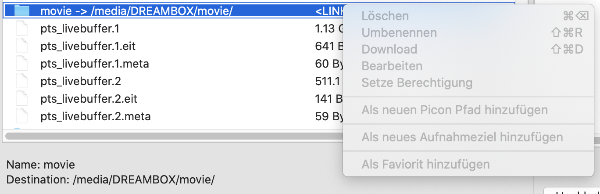Screen dimensions: 600x194
Task: Click the pts_livebuffer.2.eit file icon
Action: point(21,99)
